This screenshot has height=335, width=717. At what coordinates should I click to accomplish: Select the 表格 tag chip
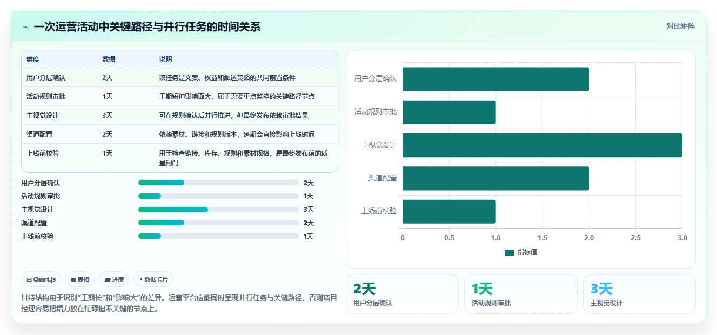[80, 279]
